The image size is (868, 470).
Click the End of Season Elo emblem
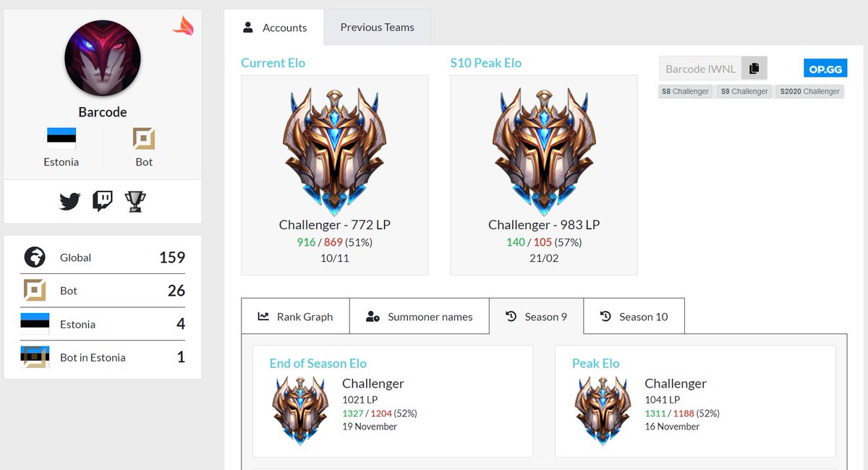point(300,410)
